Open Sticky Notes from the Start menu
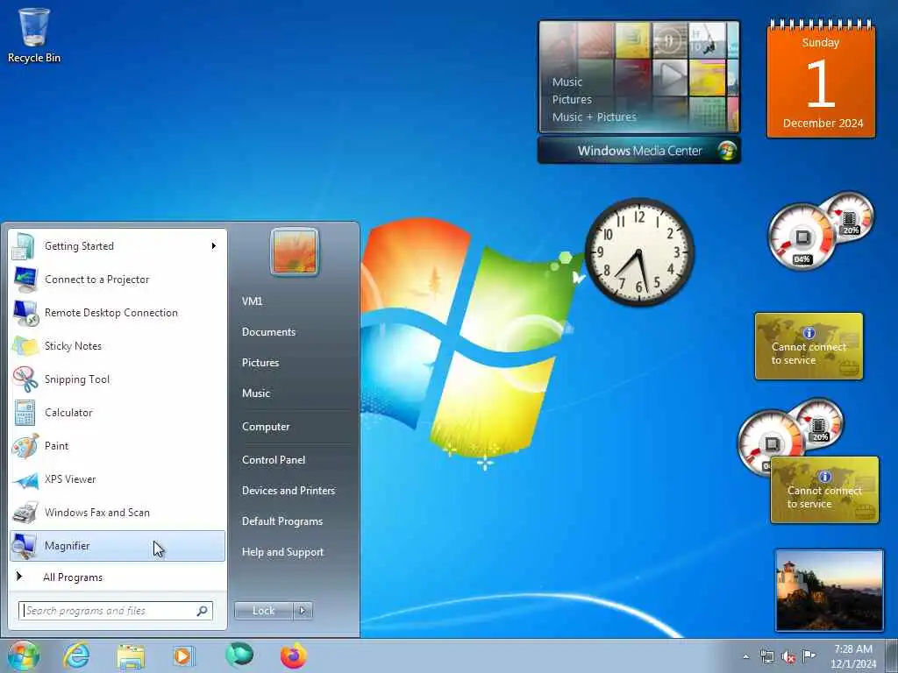The image size is (898, 673). [x=118, y=345]
